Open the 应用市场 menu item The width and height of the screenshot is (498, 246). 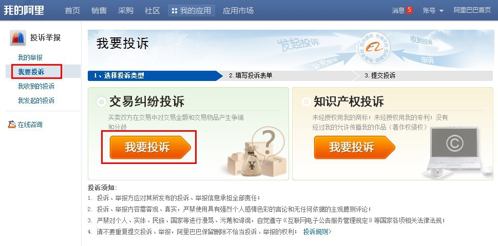(238, 10)
